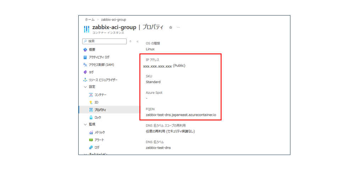Click the IP アドレス label
This screenshot has width=363, height=171.
152,60
